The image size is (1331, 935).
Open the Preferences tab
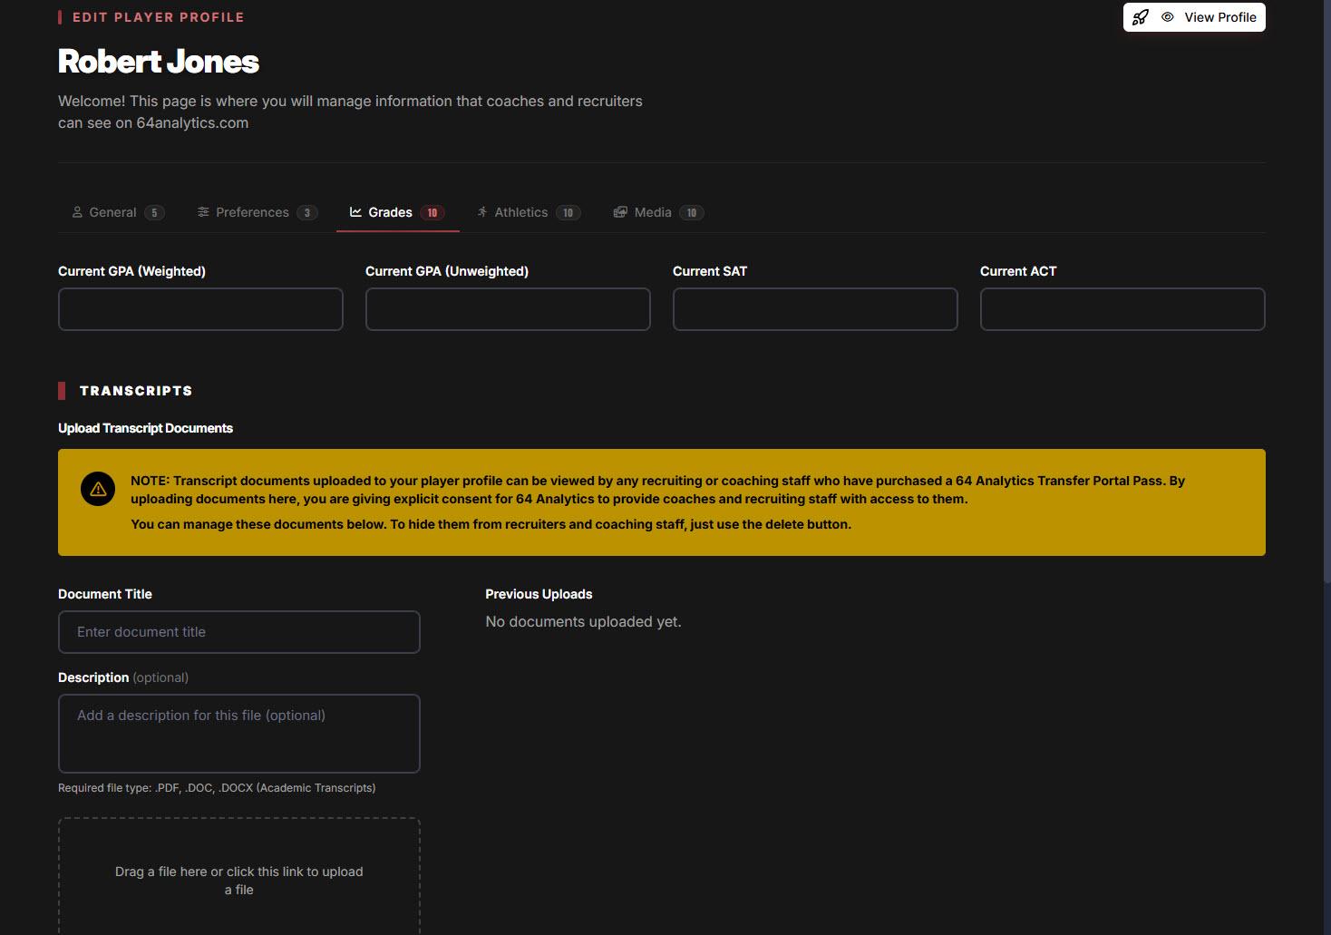[x=251, y=211]
